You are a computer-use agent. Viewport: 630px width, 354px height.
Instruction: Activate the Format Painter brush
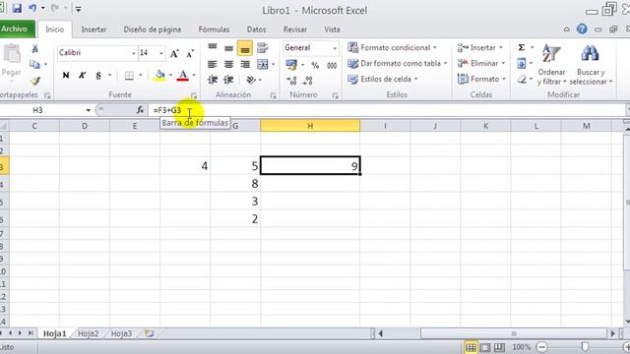click(x=35, y=81)
